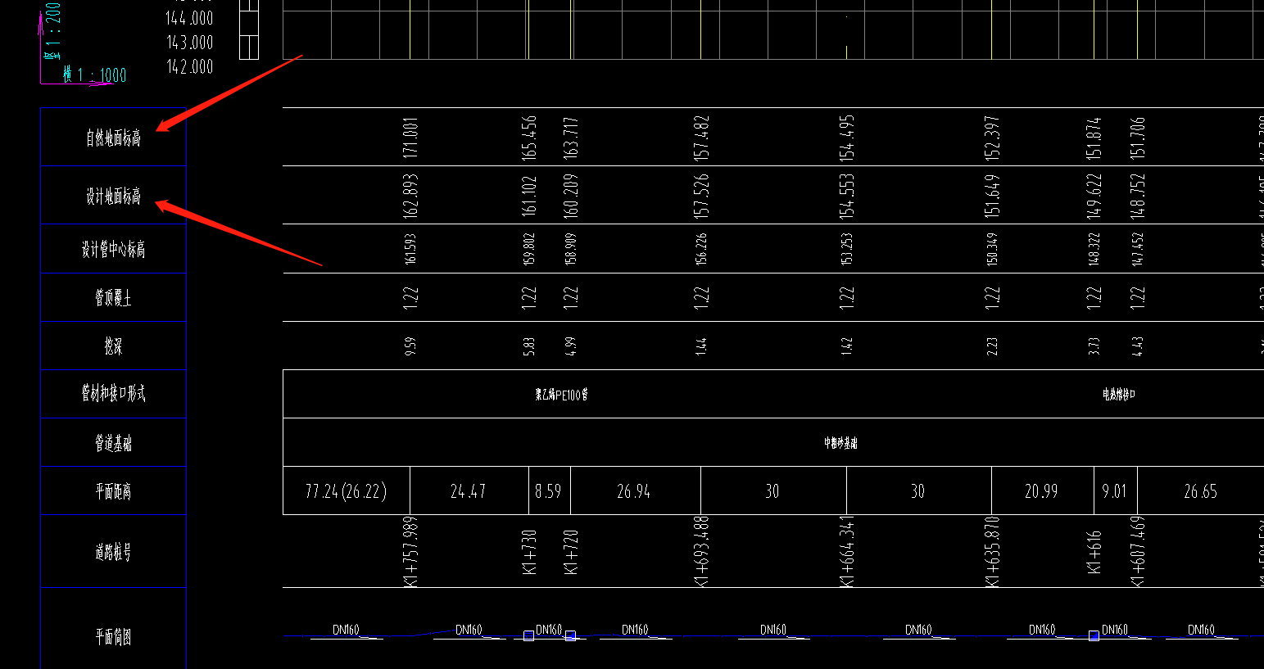Image resolution: width=1264 pixels, height=669 pixels.
Task: Pick design ground elevation 160.209
Action: 571,196
